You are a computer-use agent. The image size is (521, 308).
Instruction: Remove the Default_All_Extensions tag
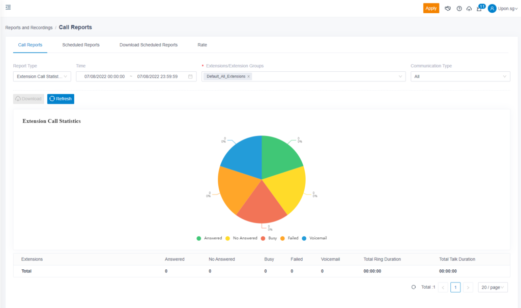(249, 76)
